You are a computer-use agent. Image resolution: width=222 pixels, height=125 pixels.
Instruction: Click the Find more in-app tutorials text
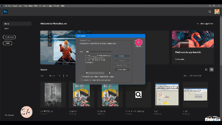[188, 52]
